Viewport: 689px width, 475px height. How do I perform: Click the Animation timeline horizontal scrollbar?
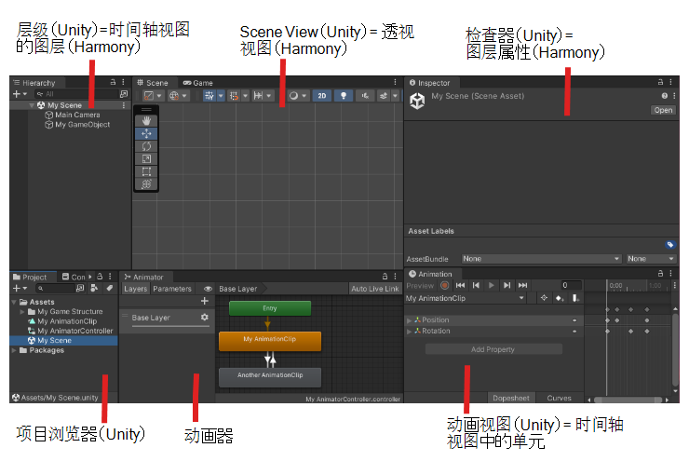(628, 400)
